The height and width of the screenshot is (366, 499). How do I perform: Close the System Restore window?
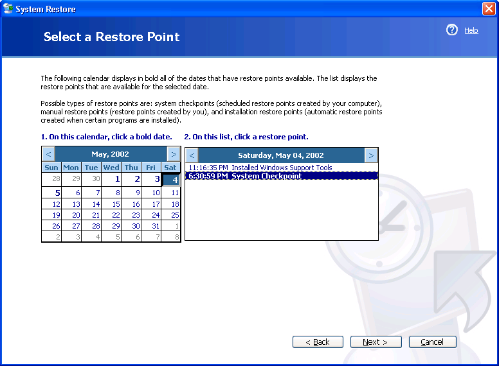pos(488,9)
